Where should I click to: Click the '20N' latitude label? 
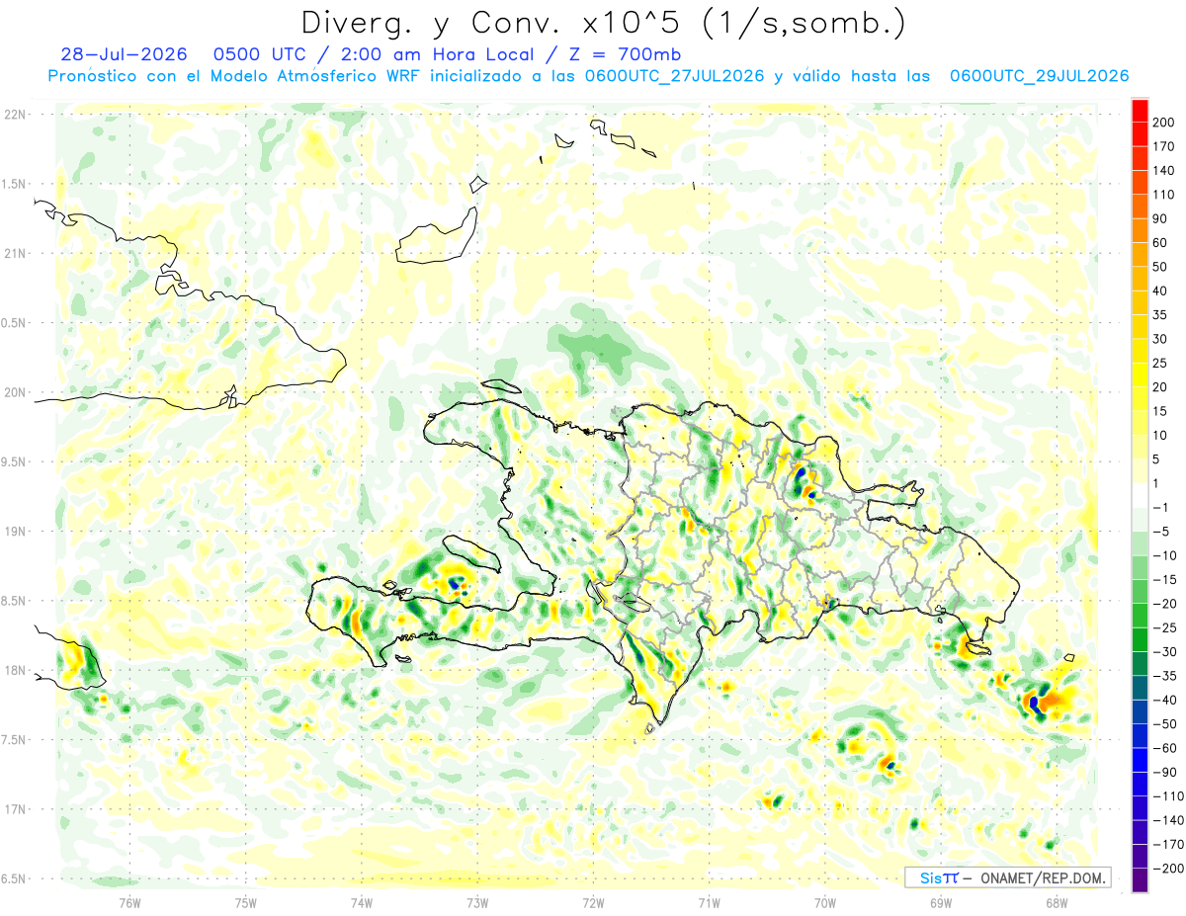pos(14,392)
